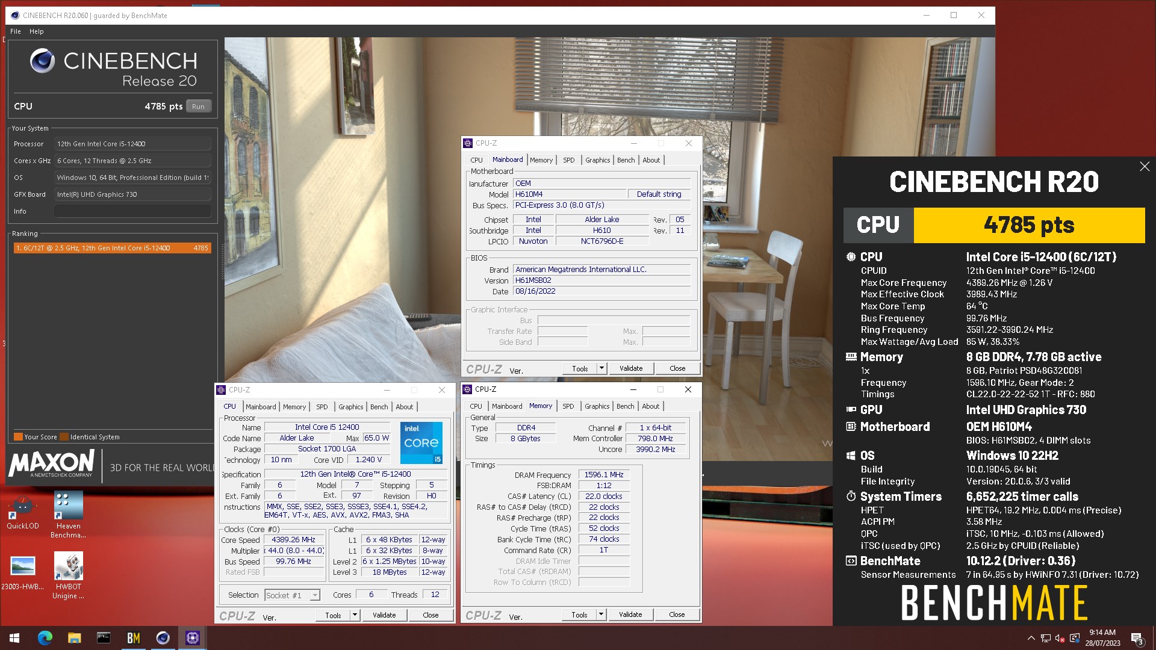Click the Info input field in Your System

[x=132, y=211]
